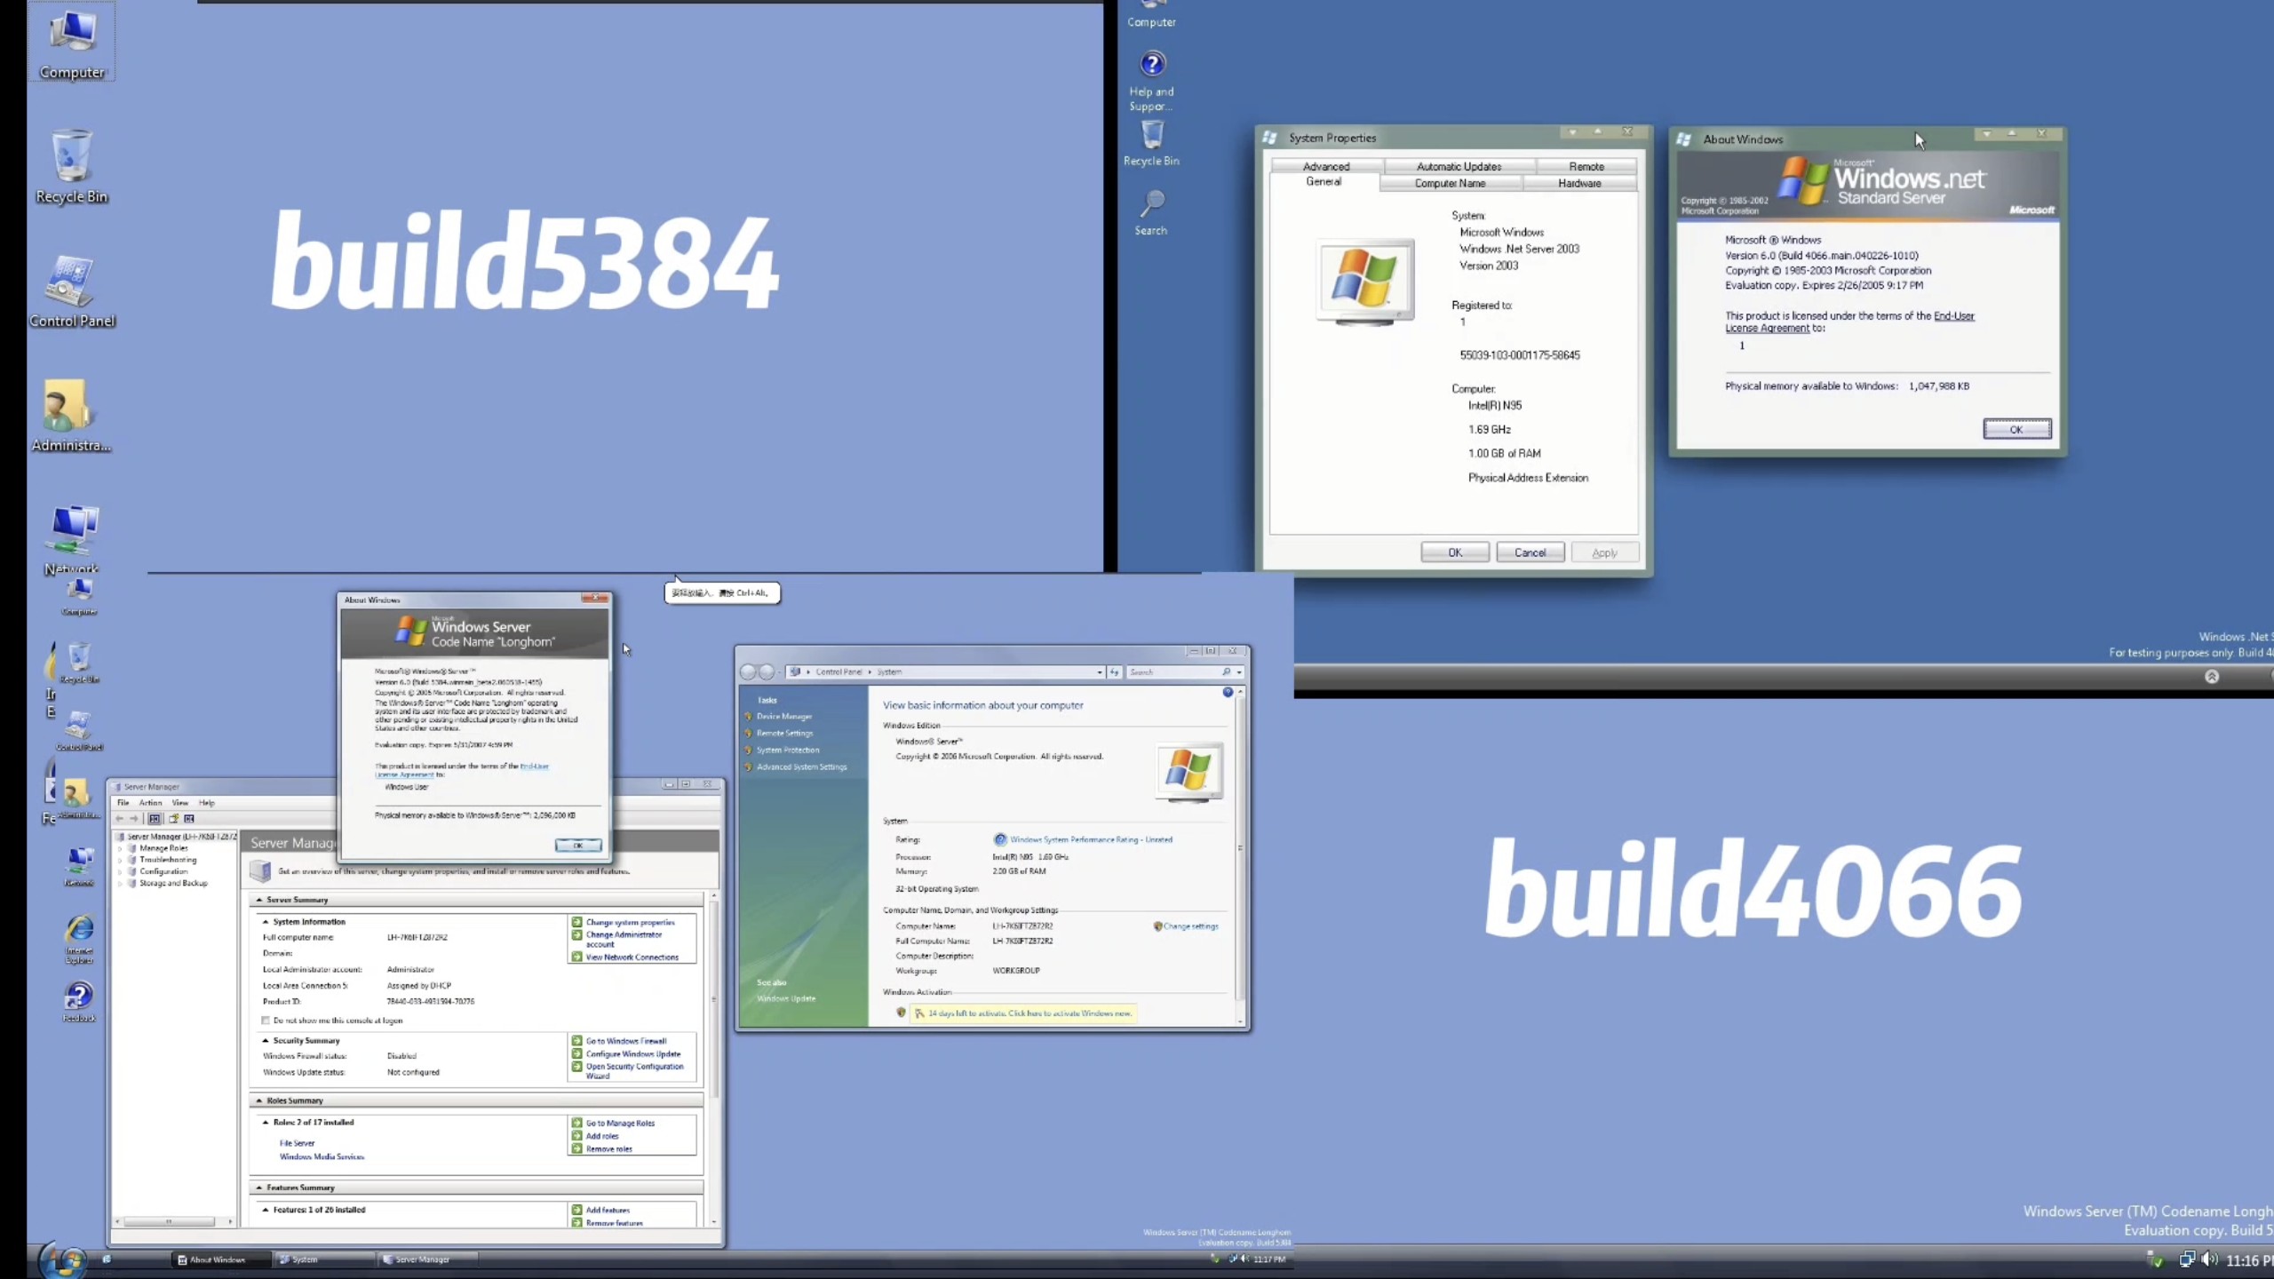This screenshot has height=1279, width=2274.
Task: Open File menu in Server Manager
Action: pos(123,803)
